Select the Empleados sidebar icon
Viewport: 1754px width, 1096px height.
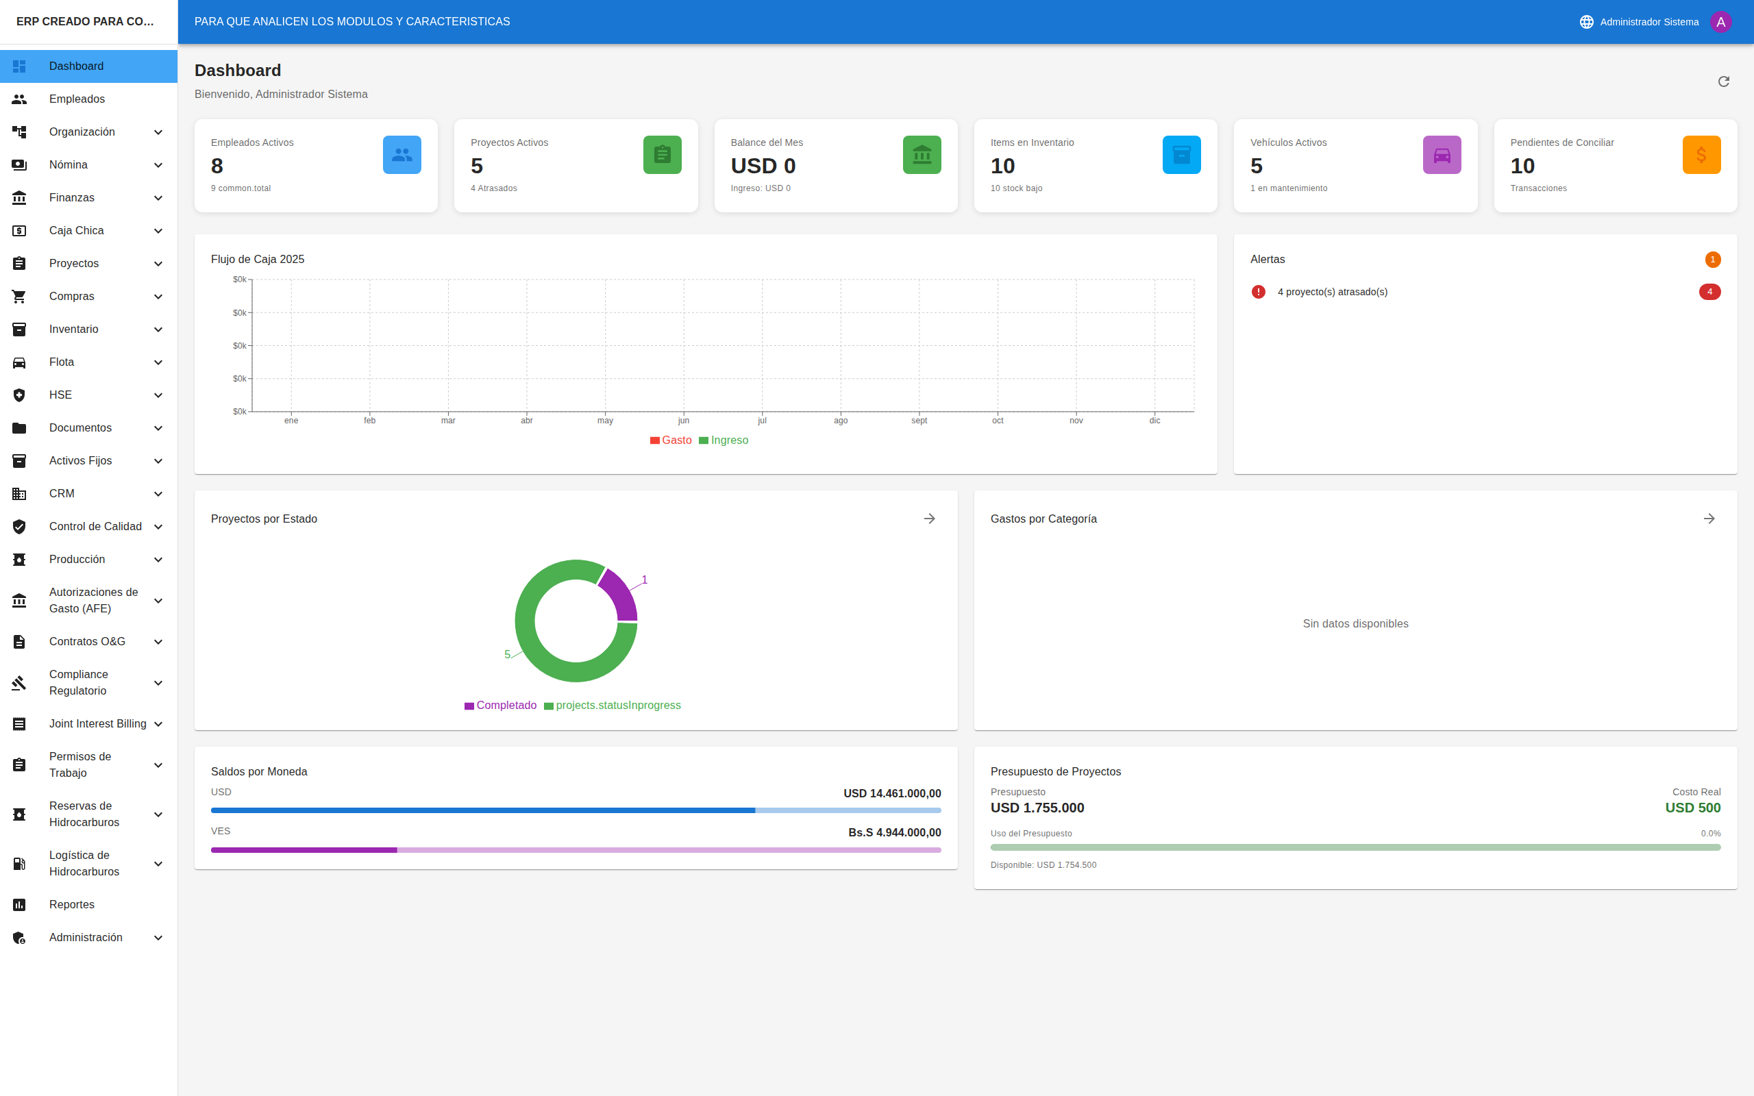(19, 99)
